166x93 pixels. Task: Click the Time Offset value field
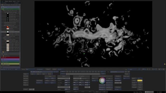tap(67, 83)
